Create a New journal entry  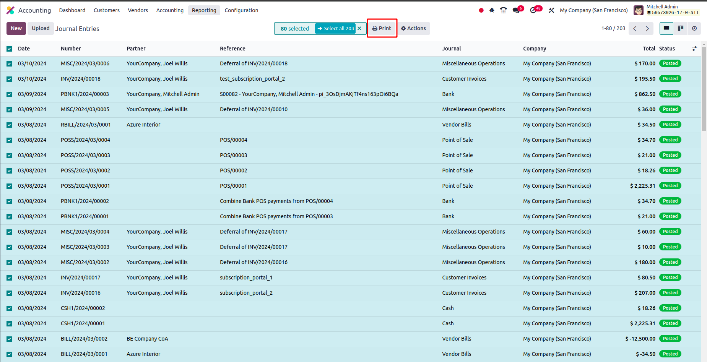(16, 28)
